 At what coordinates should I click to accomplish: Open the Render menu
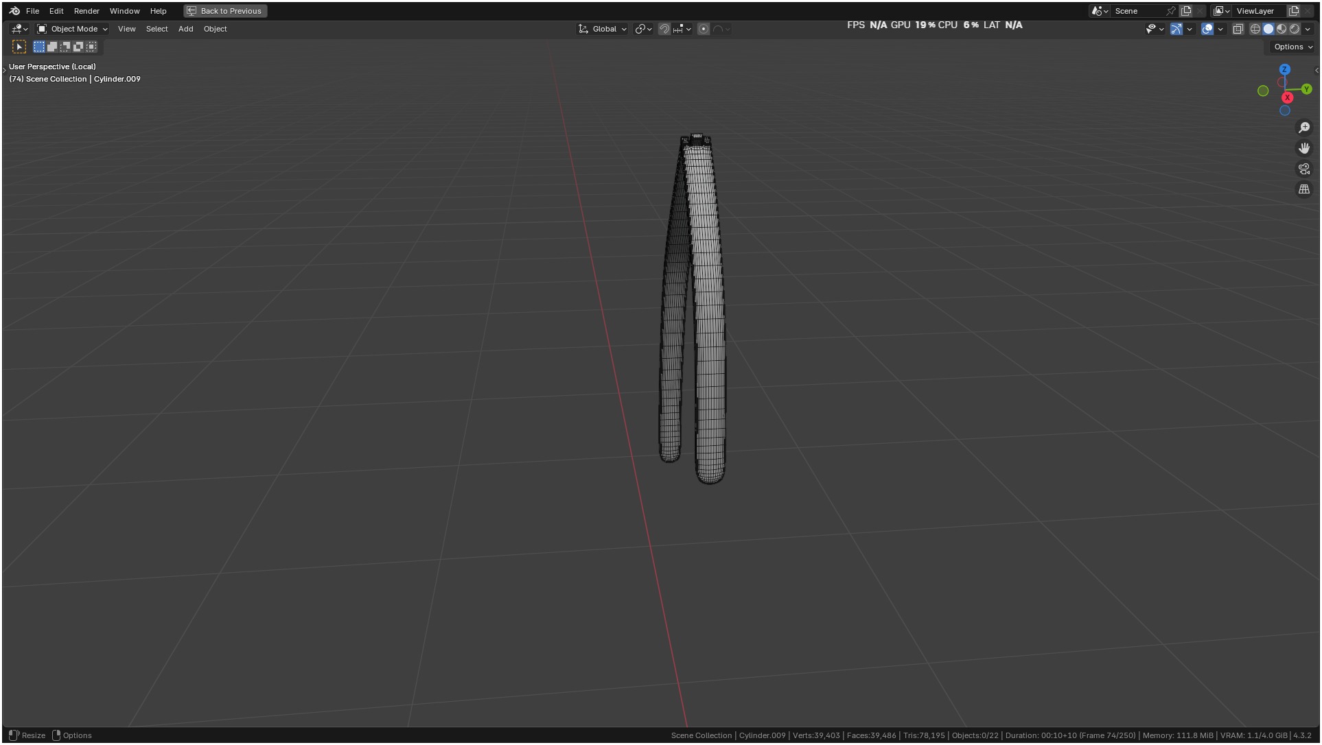click(86, 11)
